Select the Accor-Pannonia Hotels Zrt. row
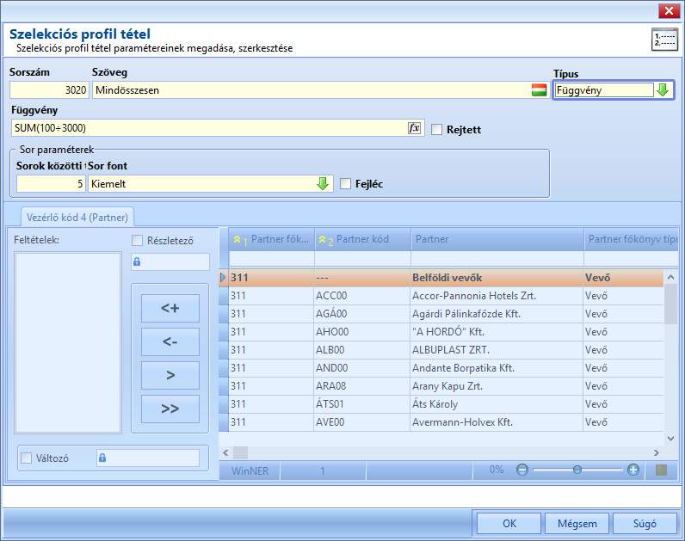Image resolution: width=685 pixels, height=541 pixels. [441, 296]
